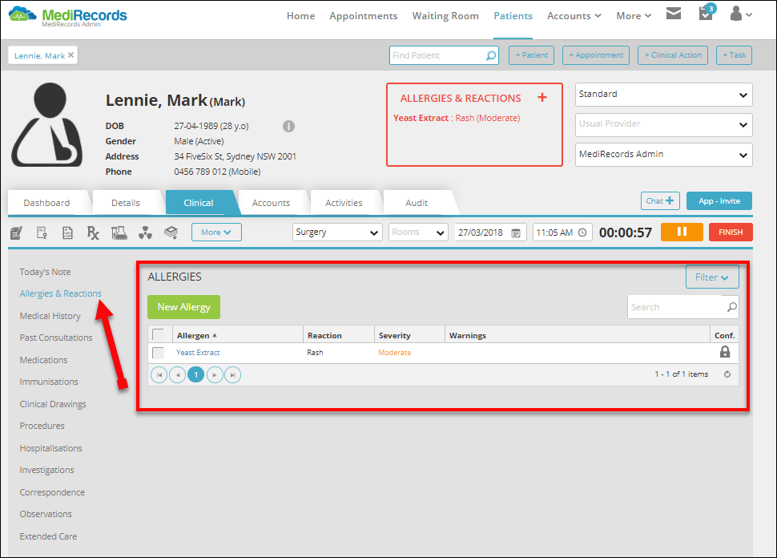Tick the select-all checkbox in allergies header
This screenshot has width=777, height=558.
tap(159, 335)
